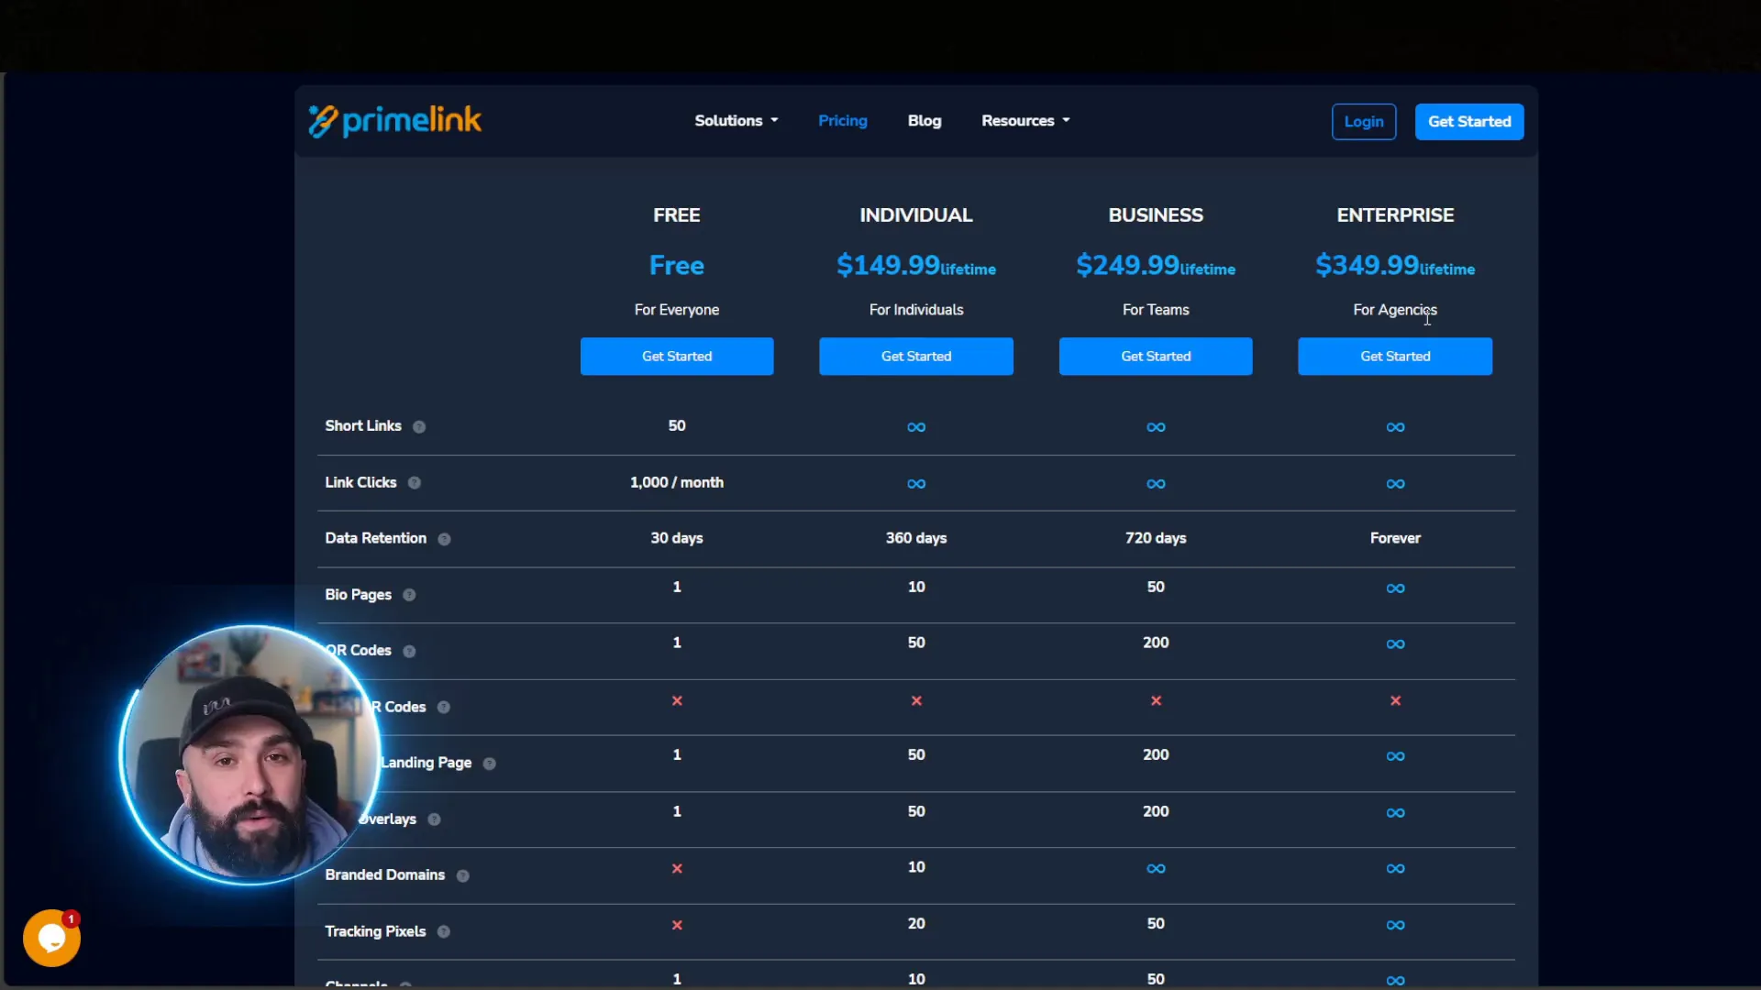
Task: Click the Login button
Action: point(1364,122)
